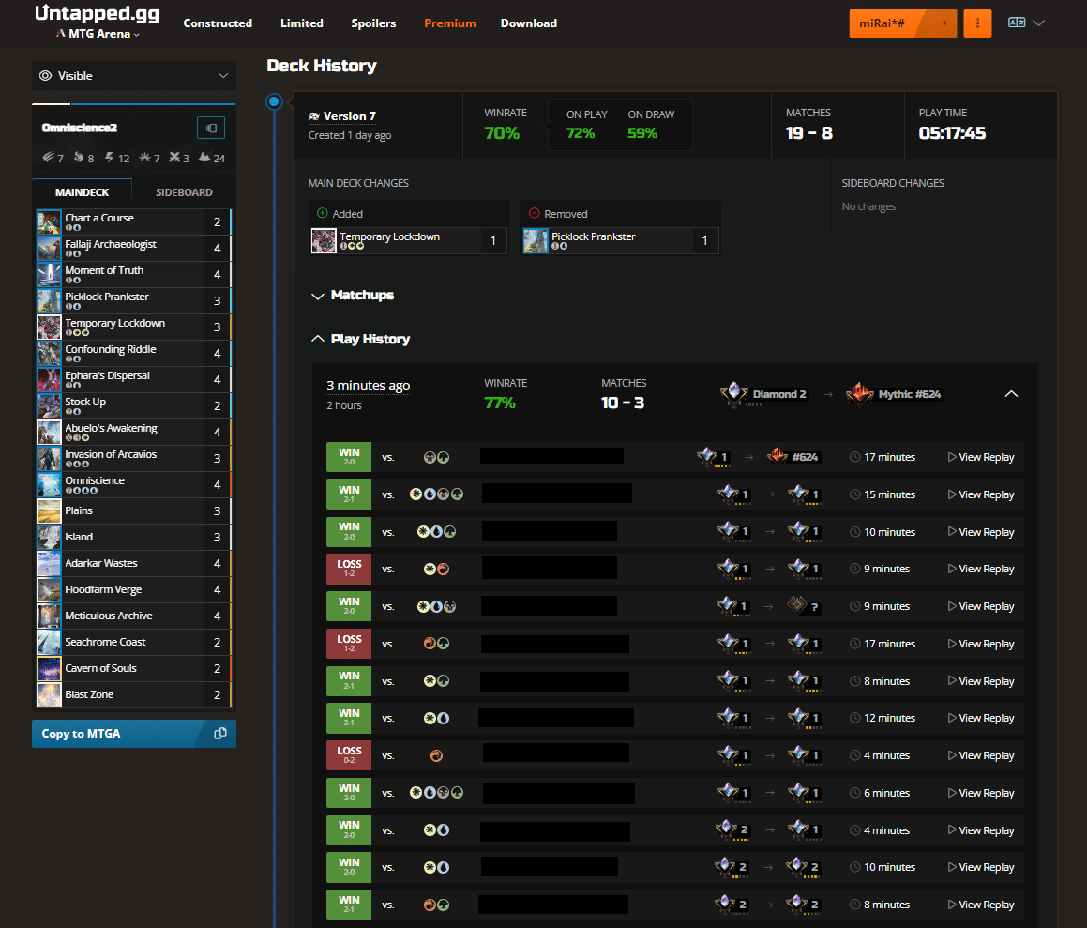This screenshot has width=1087, height=928.
Task: Open the language selector dropdown
Action: (x=1026, y=23)
